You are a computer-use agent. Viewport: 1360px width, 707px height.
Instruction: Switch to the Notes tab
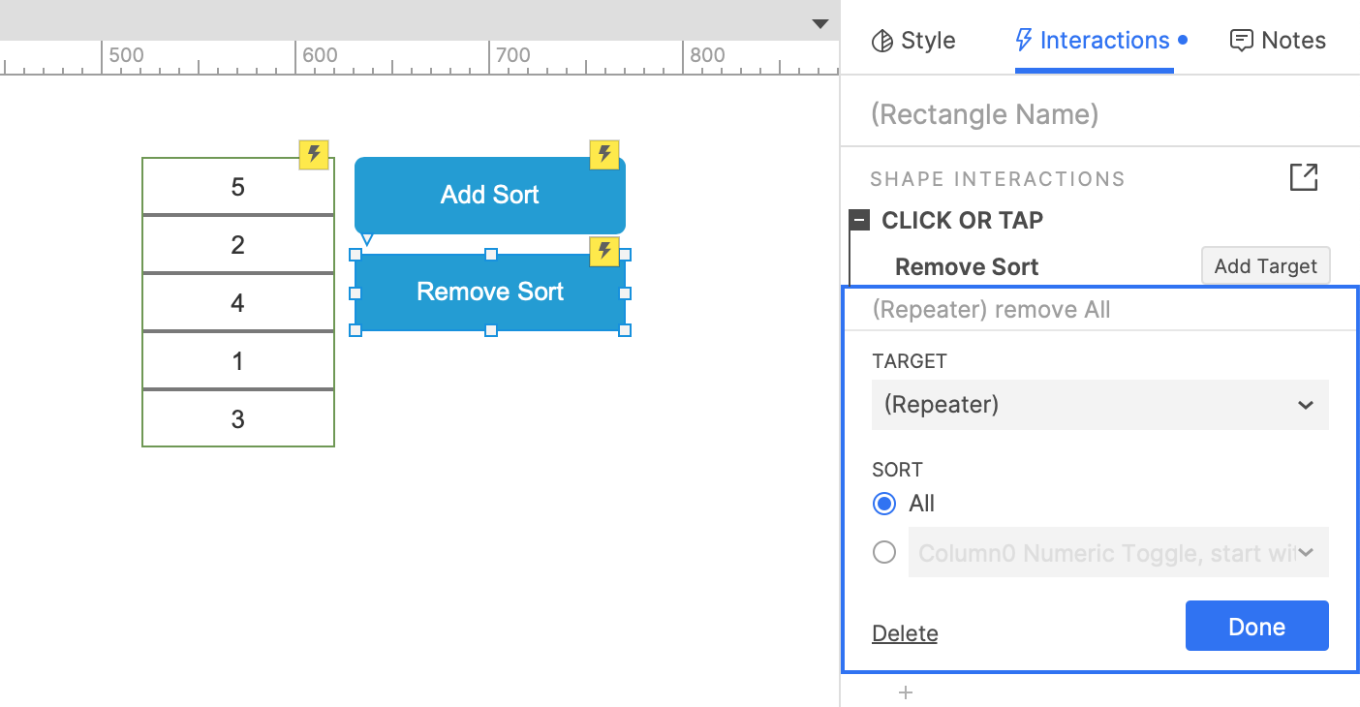[1278, 41]
